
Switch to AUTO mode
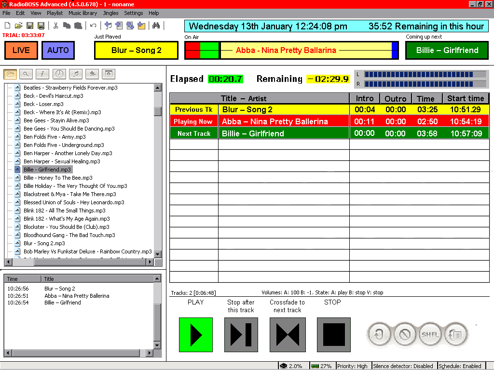tap(58, 50)
